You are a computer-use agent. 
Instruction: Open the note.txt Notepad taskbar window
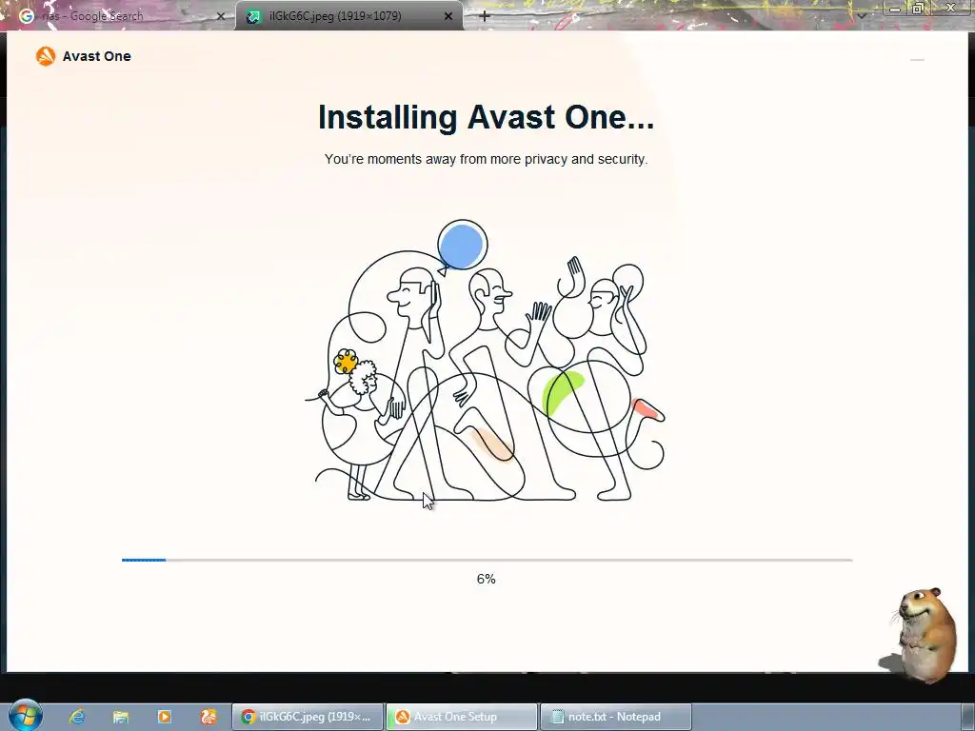616,717
